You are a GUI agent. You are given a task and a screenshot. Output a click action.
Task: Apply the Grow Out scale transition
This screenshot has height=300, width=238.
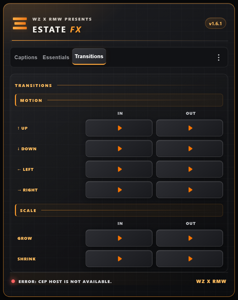click(190, 238)
